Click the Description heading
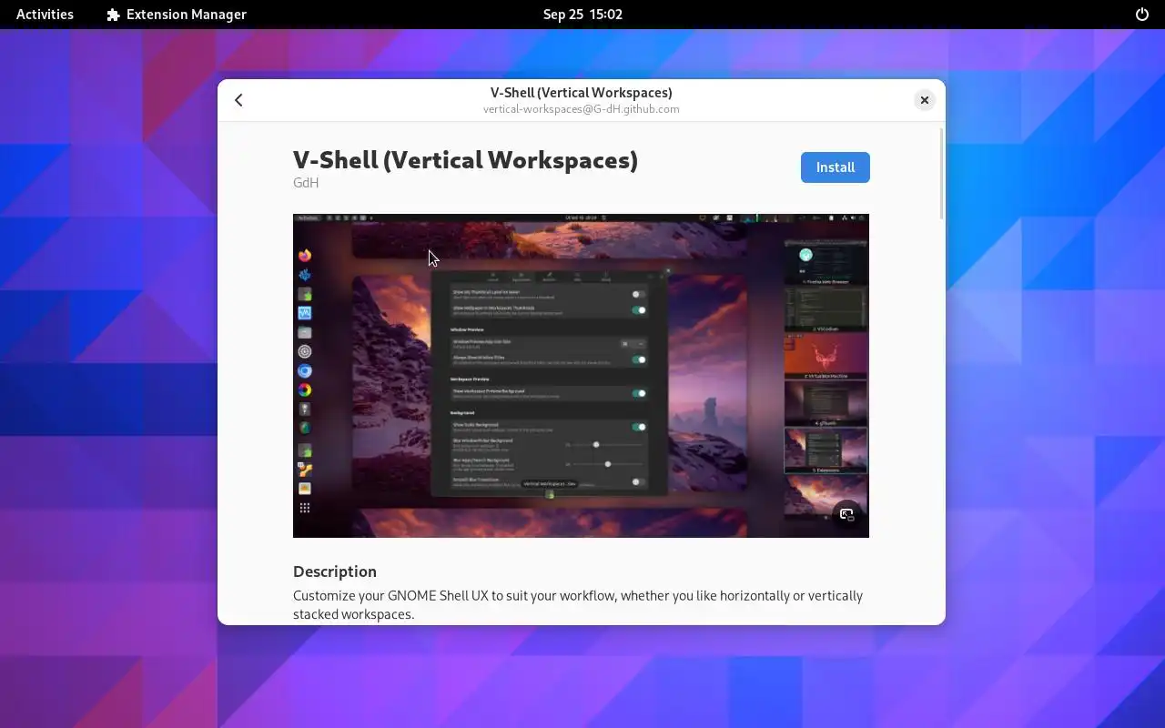 [335, 571]
